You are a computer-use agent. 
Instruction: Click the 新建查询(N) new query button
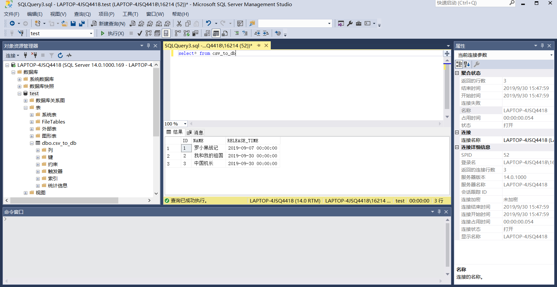108,24
